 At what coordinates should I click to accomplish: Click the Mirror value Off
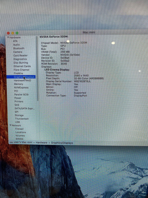coord(76,87)
